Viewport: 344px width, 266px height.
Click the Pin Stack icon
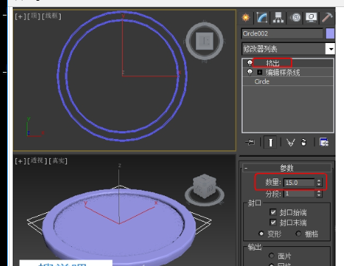pos(250,142)
